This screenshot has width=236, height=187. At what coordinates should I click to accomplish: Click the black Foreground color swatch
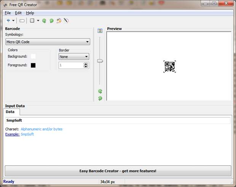tap(33, 65)
